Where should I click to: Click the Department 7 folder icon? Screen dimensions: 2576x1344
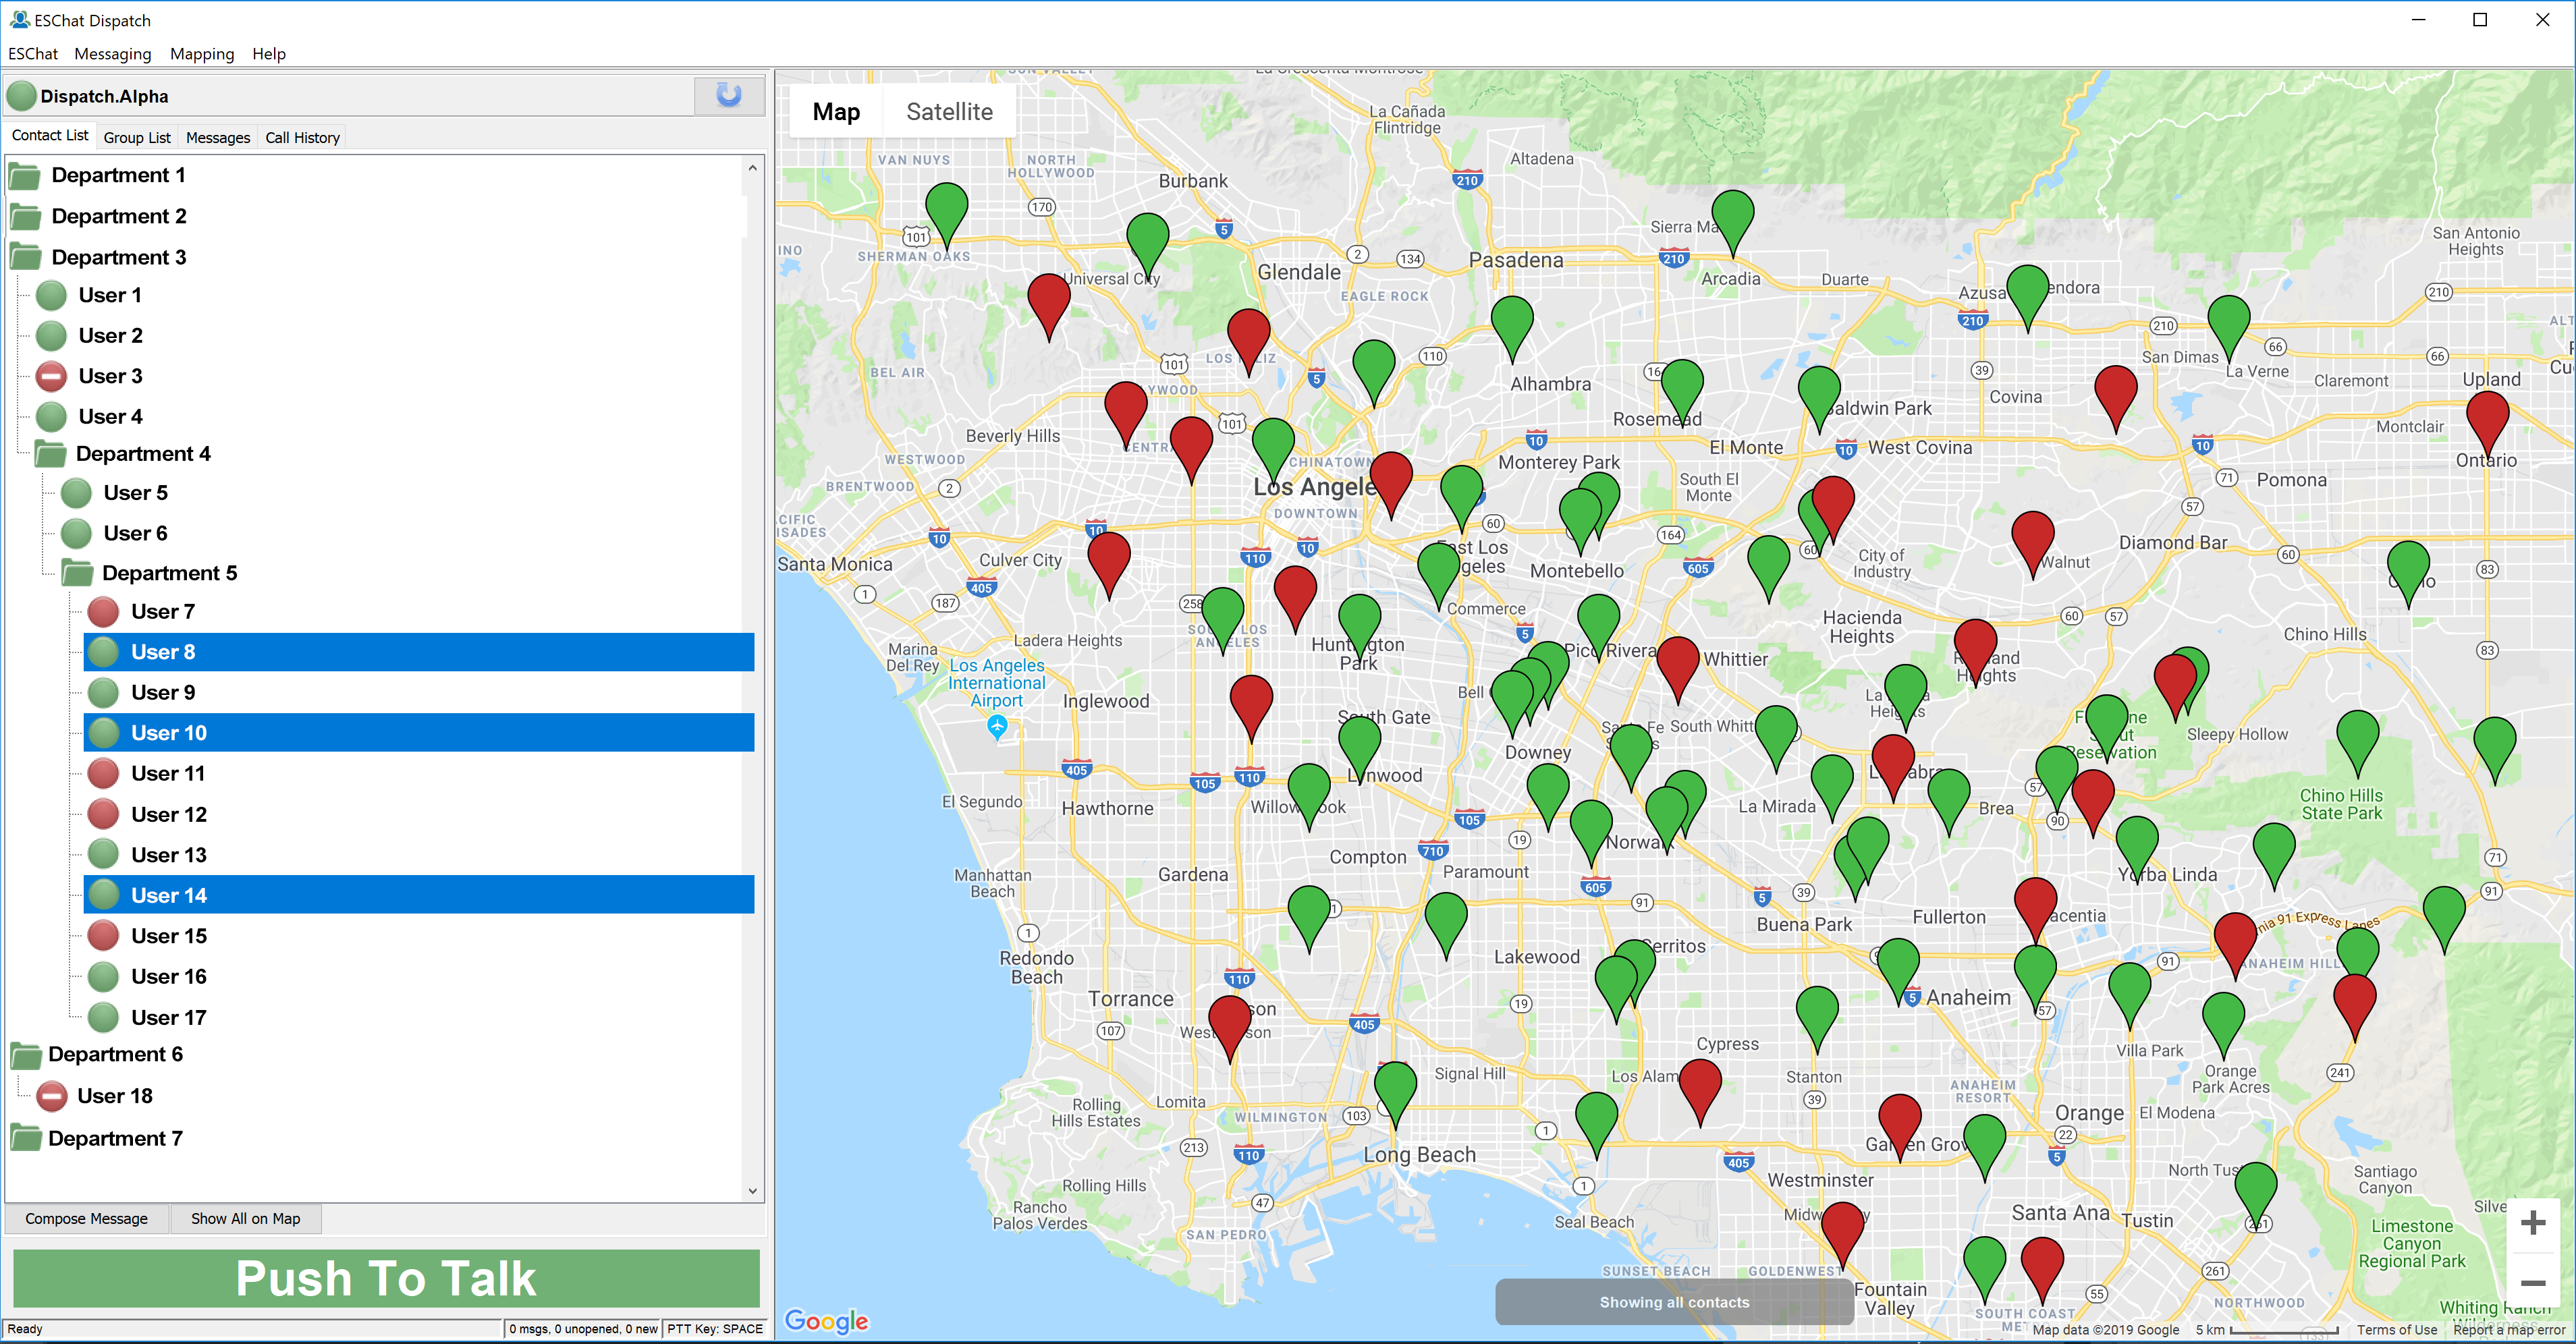[26, 1138]
